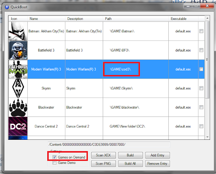Click the Battlefield 3 soldier icon
216x174 pixels.
[18, 50]
